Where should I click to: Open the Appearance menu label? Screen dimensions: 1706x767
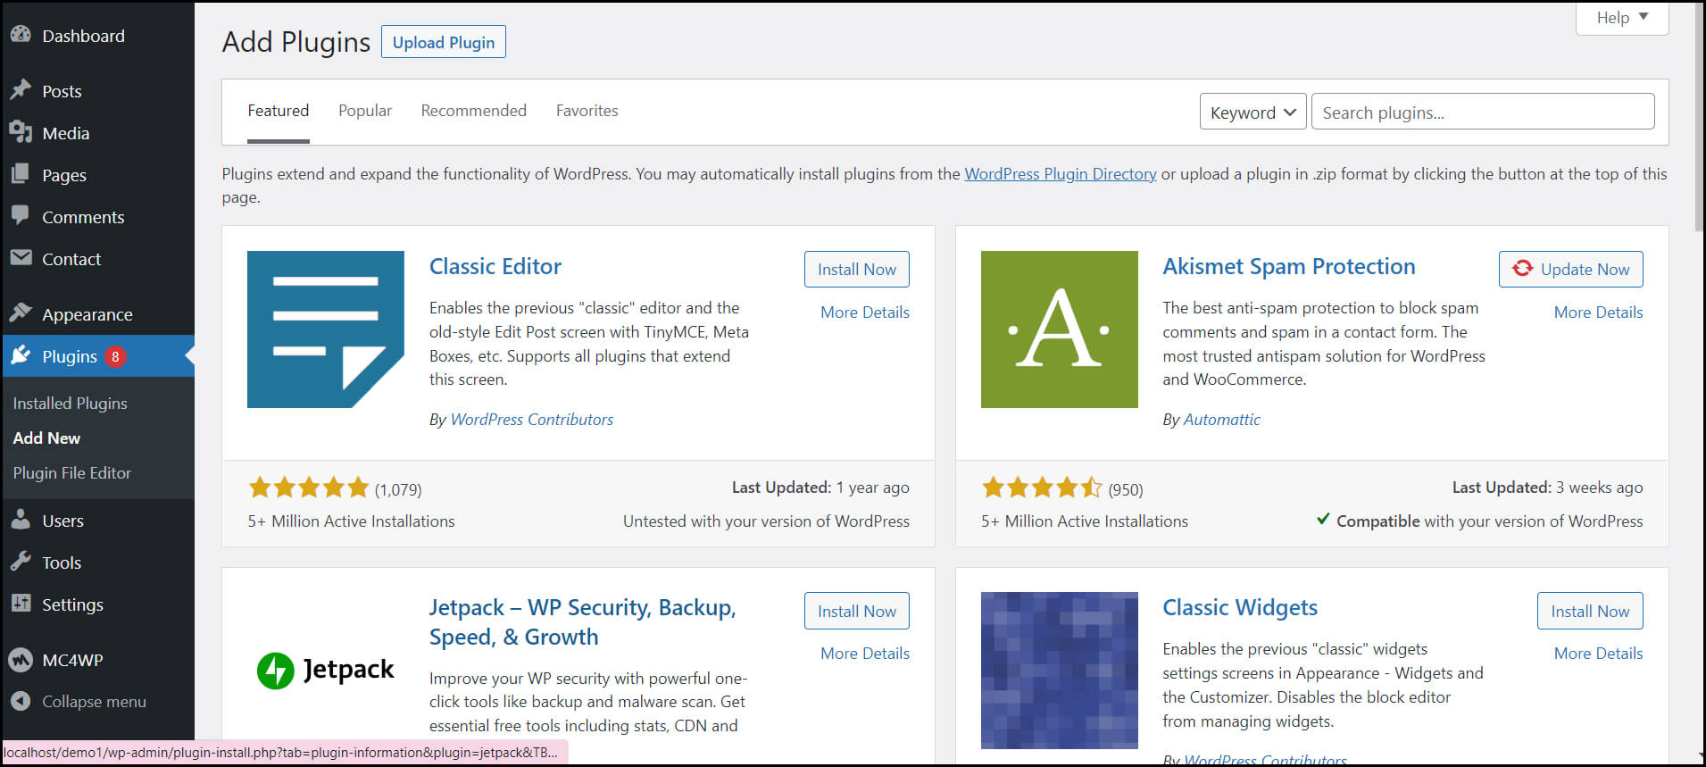(87, 314)
